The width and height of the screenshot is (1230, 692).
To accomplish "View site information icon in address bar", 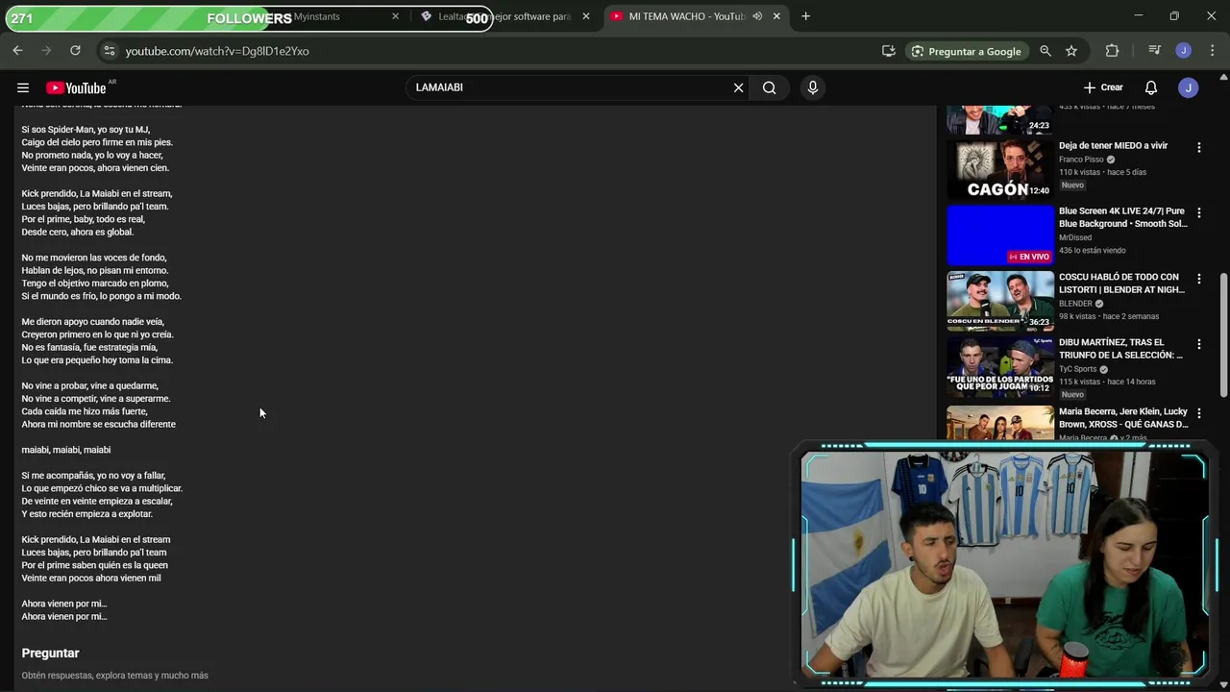I will pos(109,51).
